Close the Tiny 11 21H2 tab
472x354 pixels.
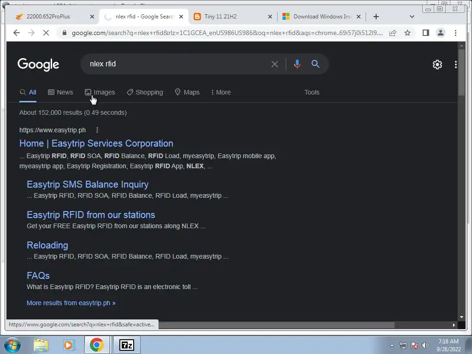coord(270,17)
